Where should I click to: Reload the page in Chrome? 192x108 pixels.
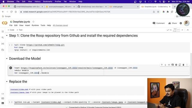click(x=11, y=12)
